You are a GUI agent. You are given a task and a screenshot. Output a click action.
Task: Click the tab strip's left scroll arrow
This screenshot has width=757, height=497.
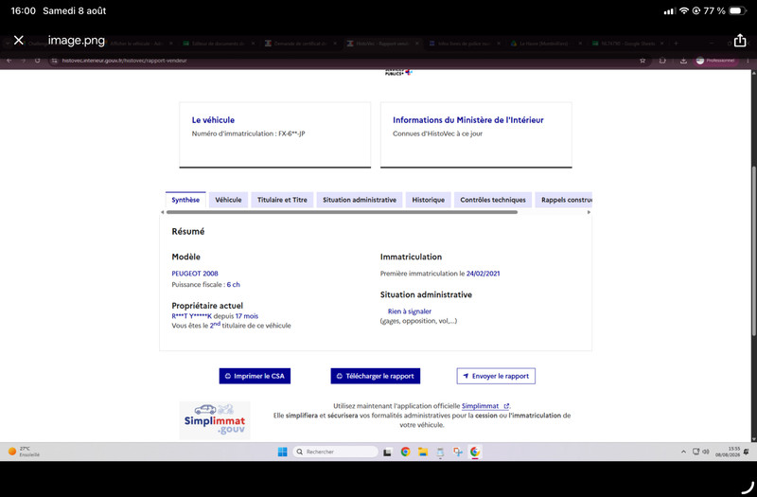click(162, 212)
